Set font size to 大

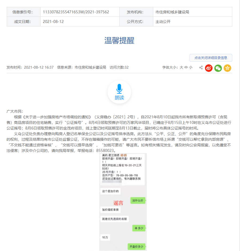(x=181, y=68)
